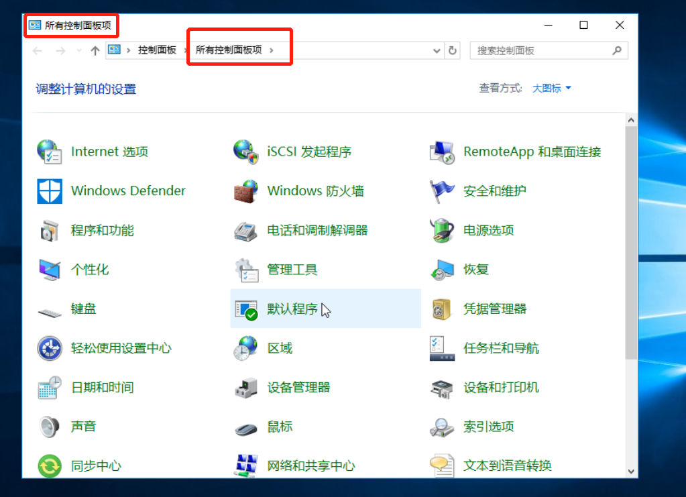Open the 日期和时间 calendar icon
Image resolution: width=686 pixels, height=497 pixels.
50,388
